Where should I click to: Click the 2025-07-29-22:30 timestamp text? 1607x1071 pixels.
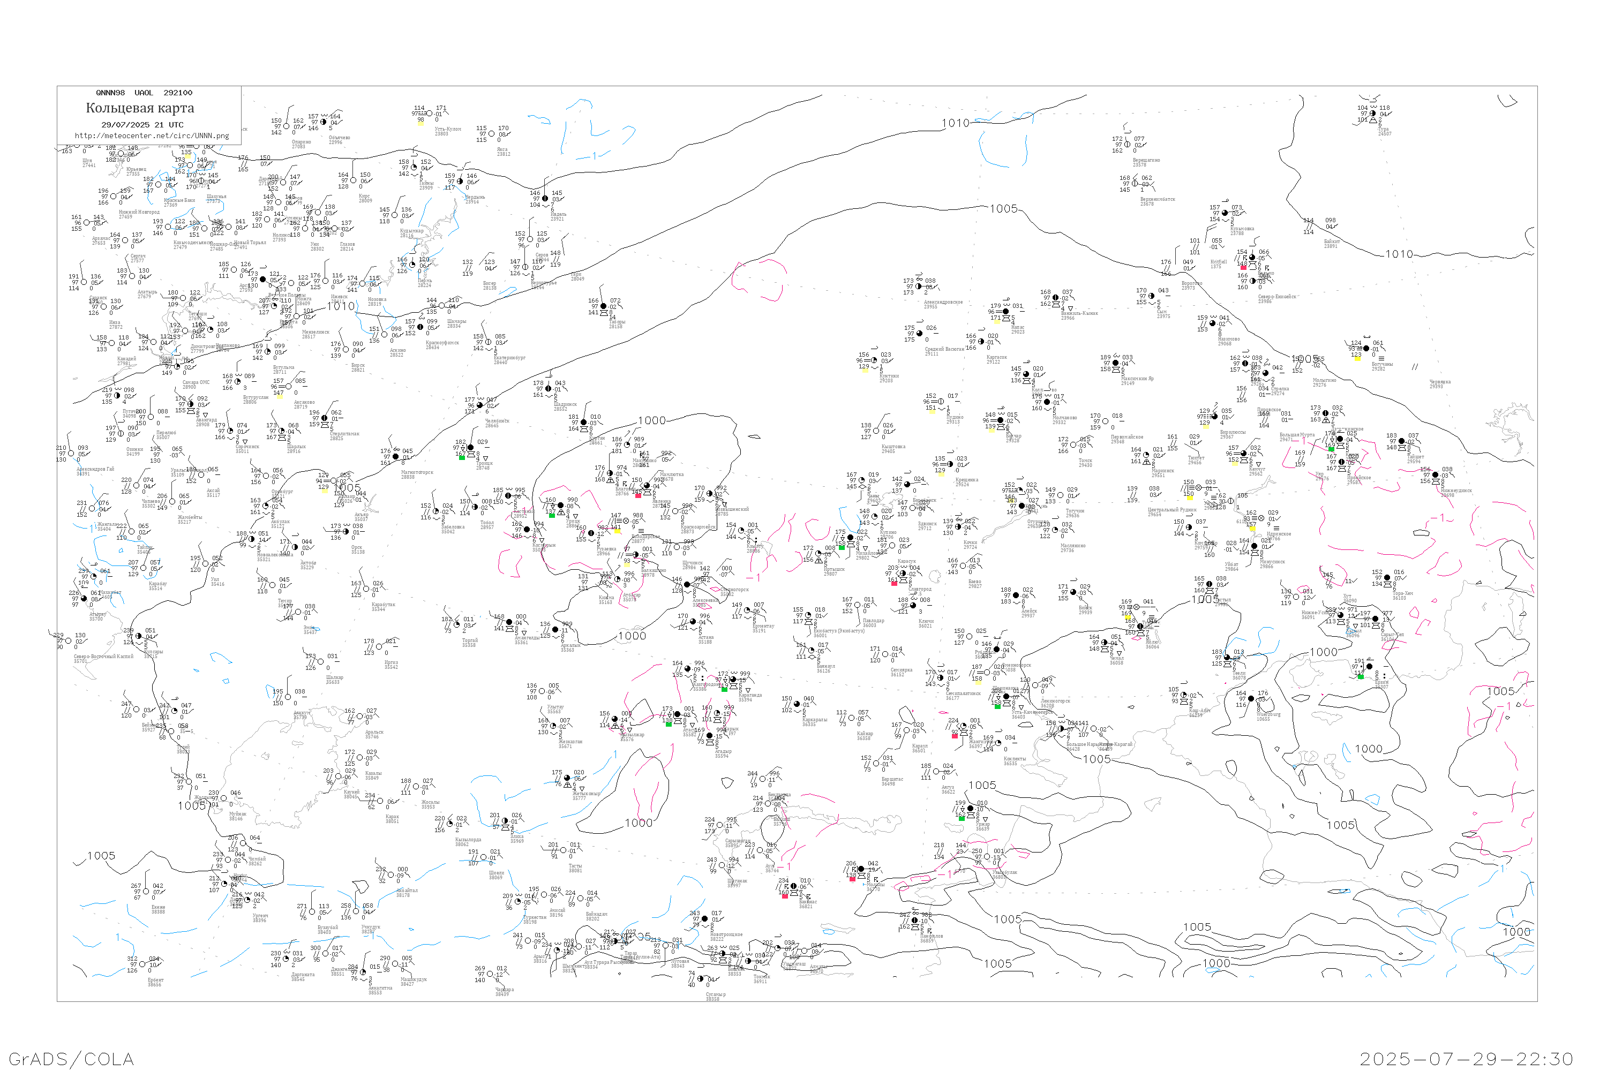tap(1467, 1059)
